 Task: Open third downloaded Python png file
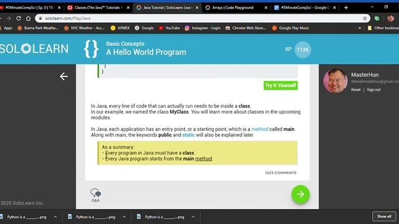click(161, 217)
